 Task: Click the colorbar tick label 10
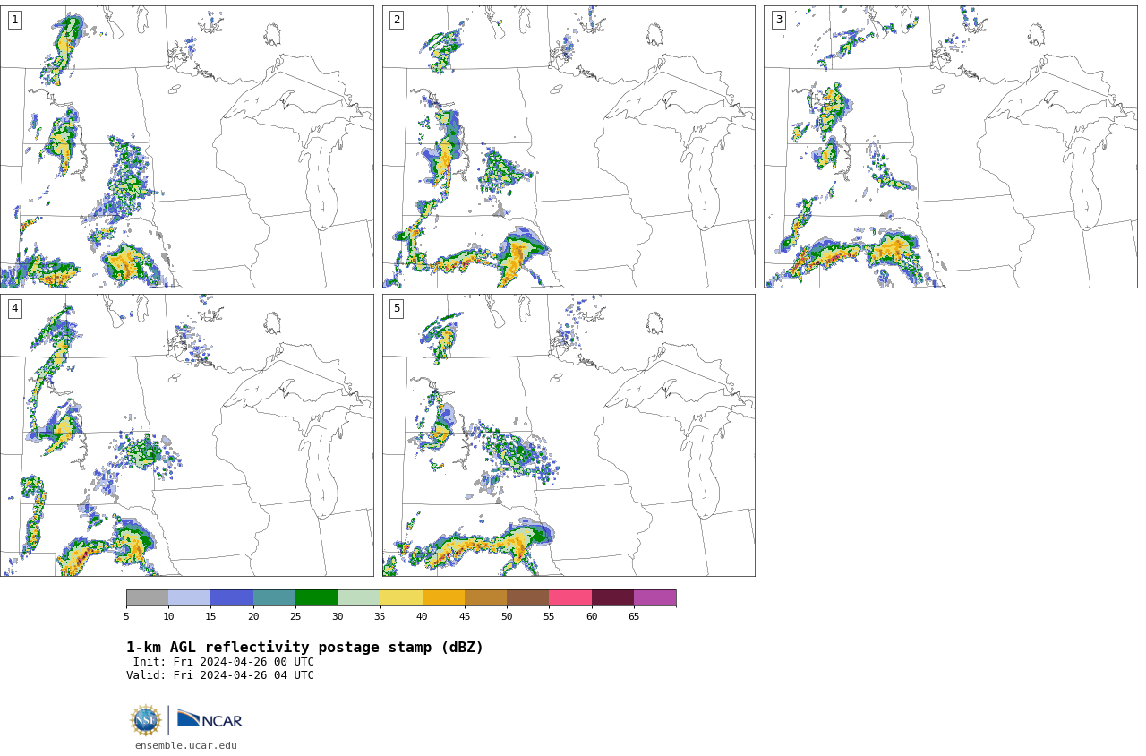pos(168,616)
